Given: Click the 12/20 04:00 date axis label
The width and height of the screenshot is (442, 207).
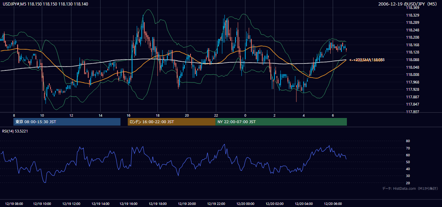Looking at the screenshot, I should [304, 204].
